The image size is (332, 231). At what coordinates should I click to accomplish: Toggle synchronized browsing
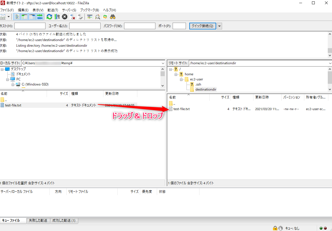105,17
